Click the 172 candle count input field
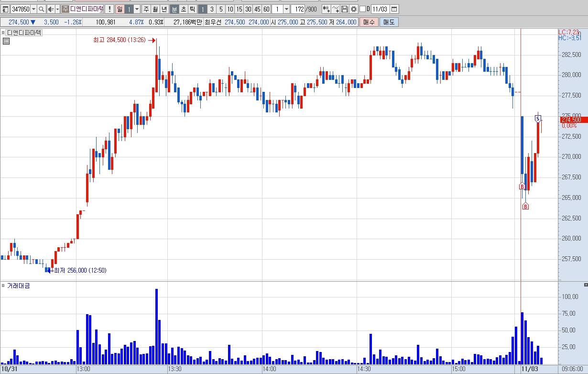The width and height of the screenshot is (588, 374). 298,9
